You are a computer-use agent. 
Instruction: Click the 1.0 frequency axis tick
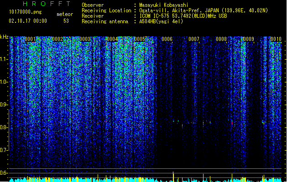pos(4,82)
